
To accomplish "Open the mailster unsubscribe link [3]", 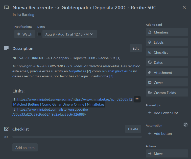I will [50, 112].
